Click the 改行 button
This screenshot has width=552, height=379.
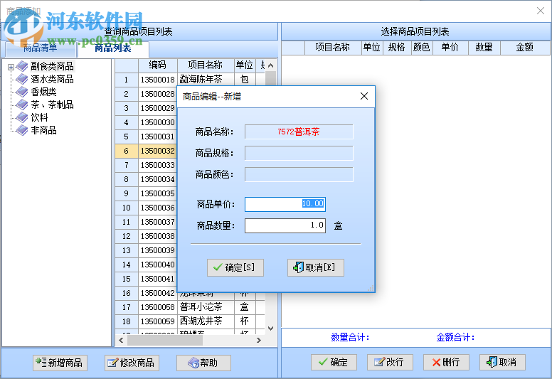390,362
